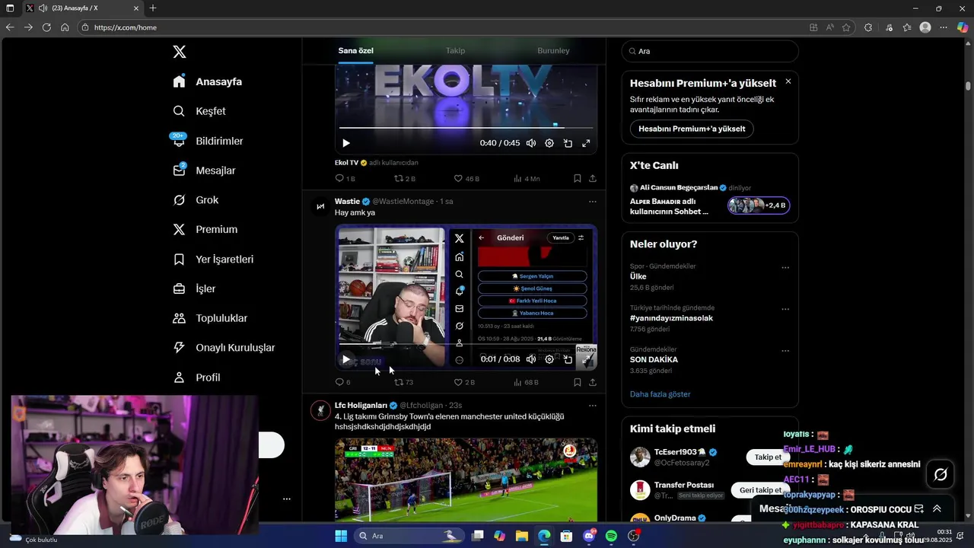Open Onaylı Kuruluşlar in the sidebar
974x548 pixels.
(x=224, y=348)
